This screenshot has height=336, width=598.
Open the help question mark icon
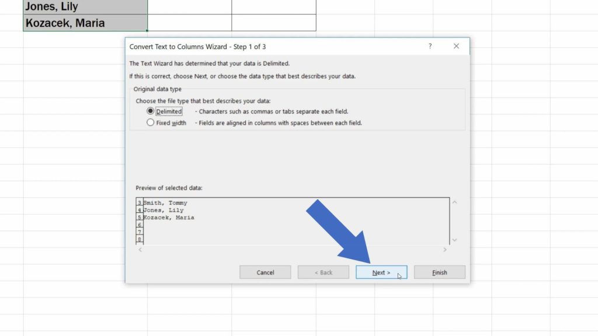430,46
